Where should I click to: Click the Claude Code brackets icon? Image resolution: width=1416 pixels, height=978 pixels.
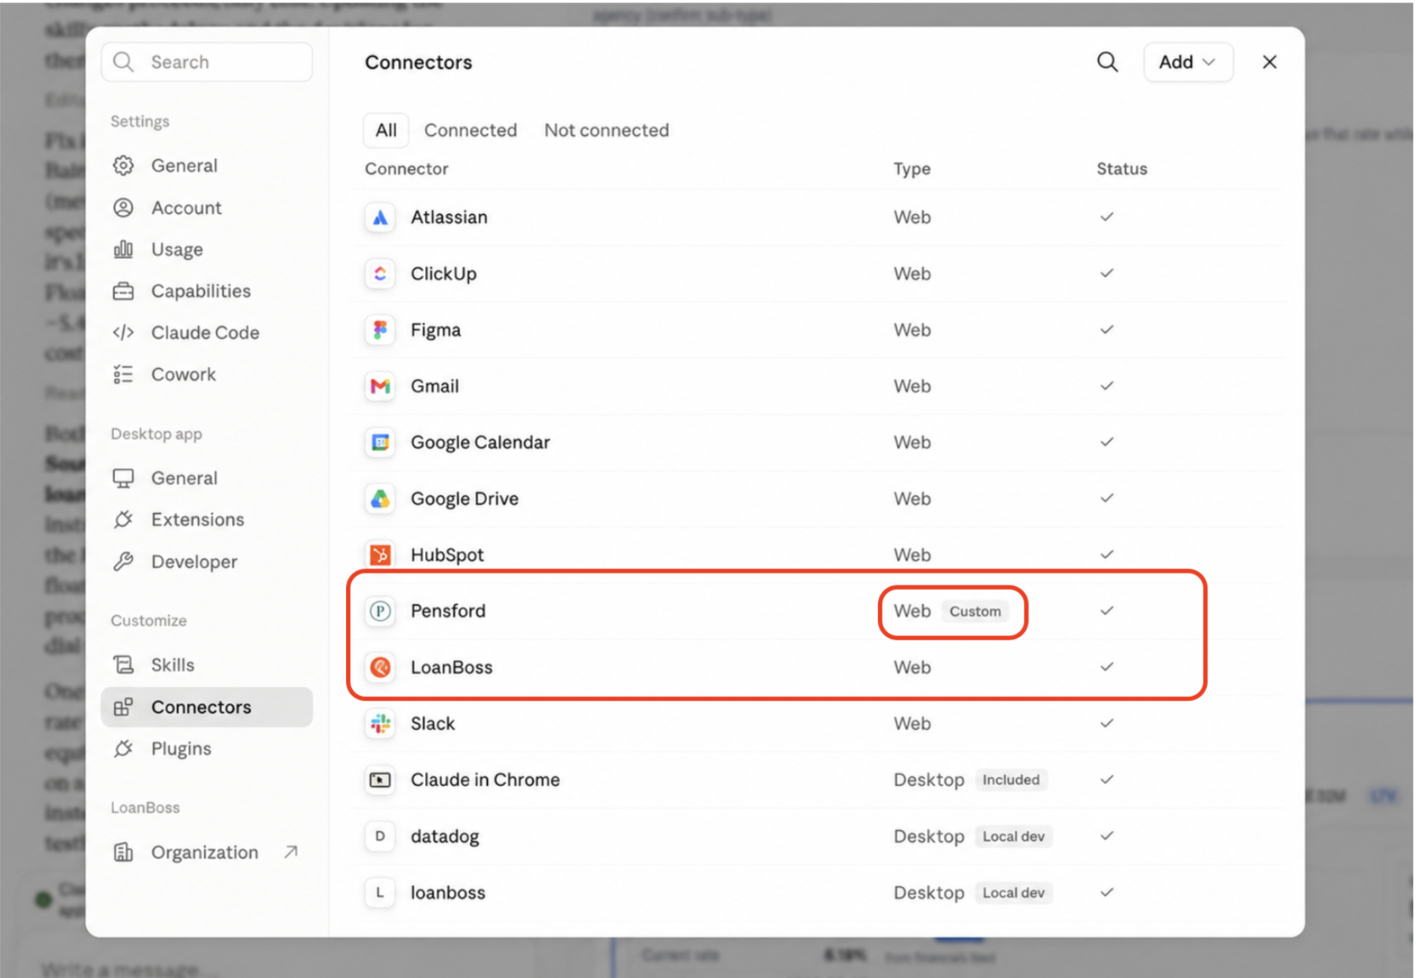click(x=123, y=333)
